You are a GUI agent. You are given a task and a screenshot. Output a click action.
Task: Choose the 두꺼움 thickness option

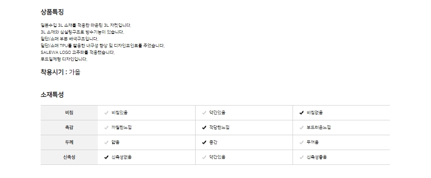coord(313,142)
